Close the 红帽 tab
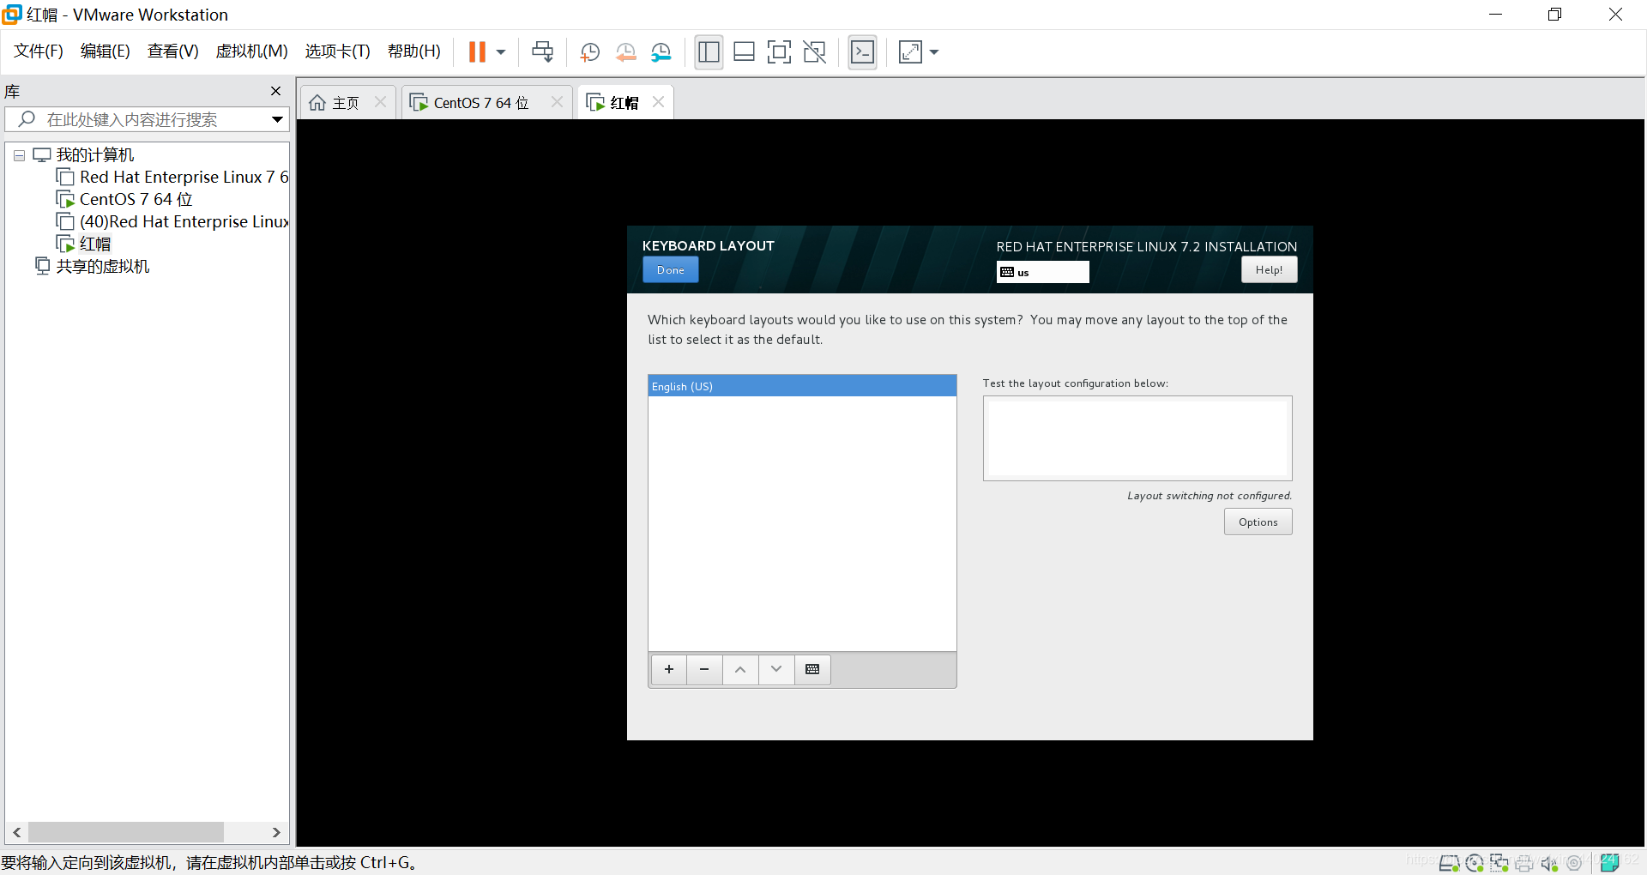 pos(658,102)
